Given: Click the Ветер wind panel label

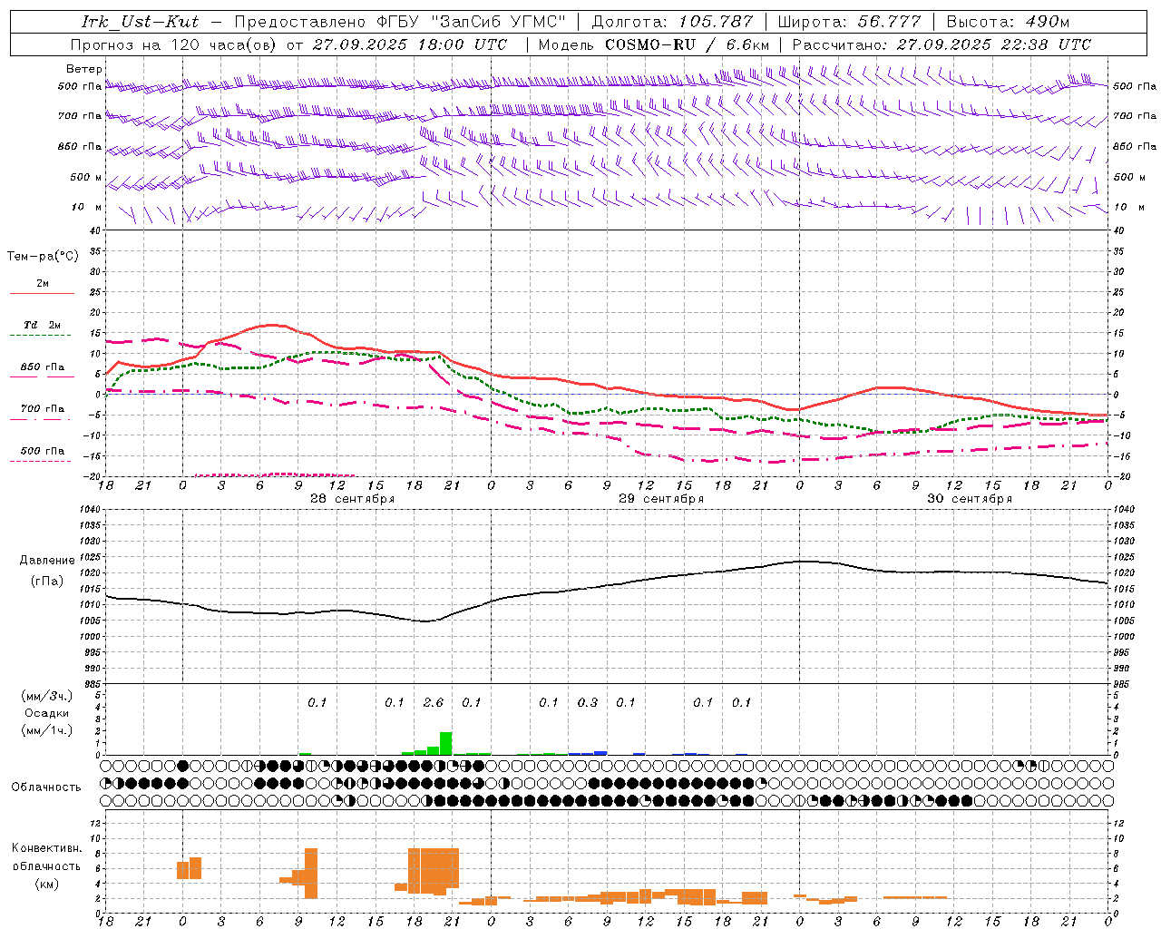Looking at the screenshot, I should pyautogui.click(x=84, y=69).
